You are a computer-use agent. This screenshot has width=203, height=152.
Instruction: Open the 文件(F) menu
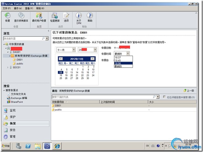tap(7, 8)
